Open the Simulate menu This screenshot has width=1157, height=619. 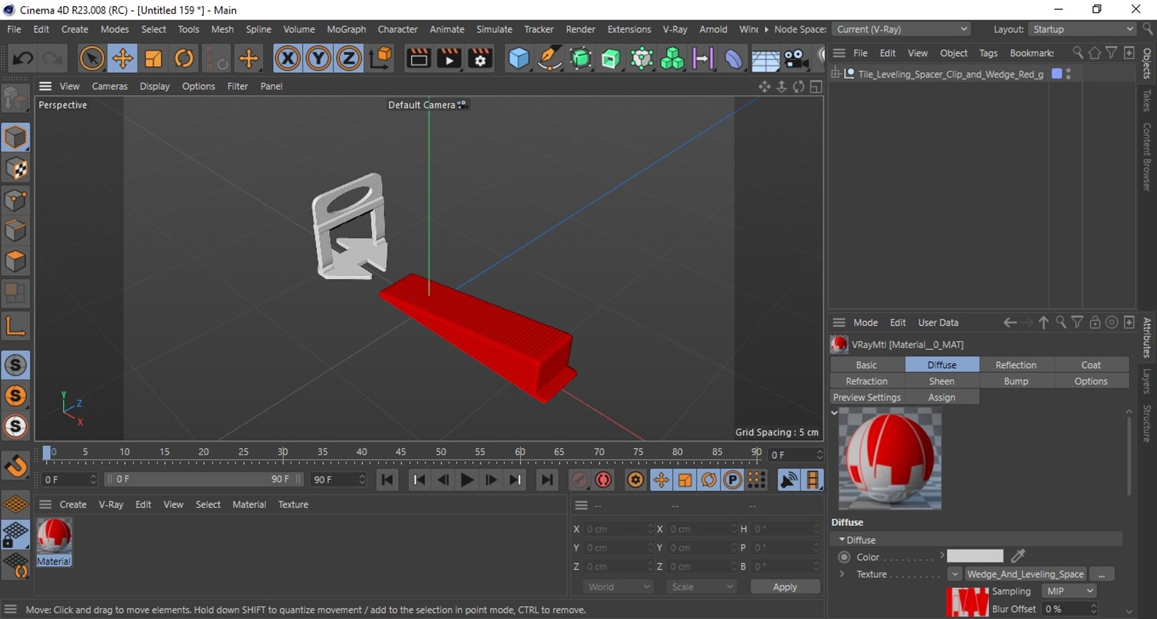494,29
